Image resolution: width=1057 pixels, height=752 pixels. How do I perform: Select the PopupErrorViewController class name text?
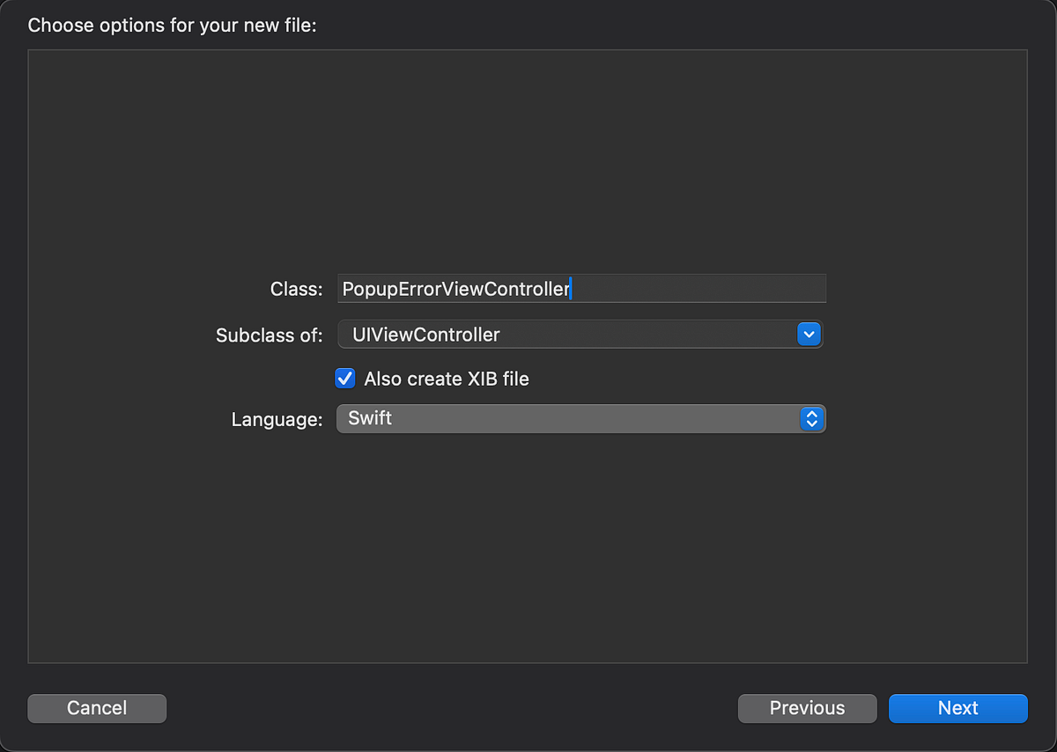tap(455, 289)
